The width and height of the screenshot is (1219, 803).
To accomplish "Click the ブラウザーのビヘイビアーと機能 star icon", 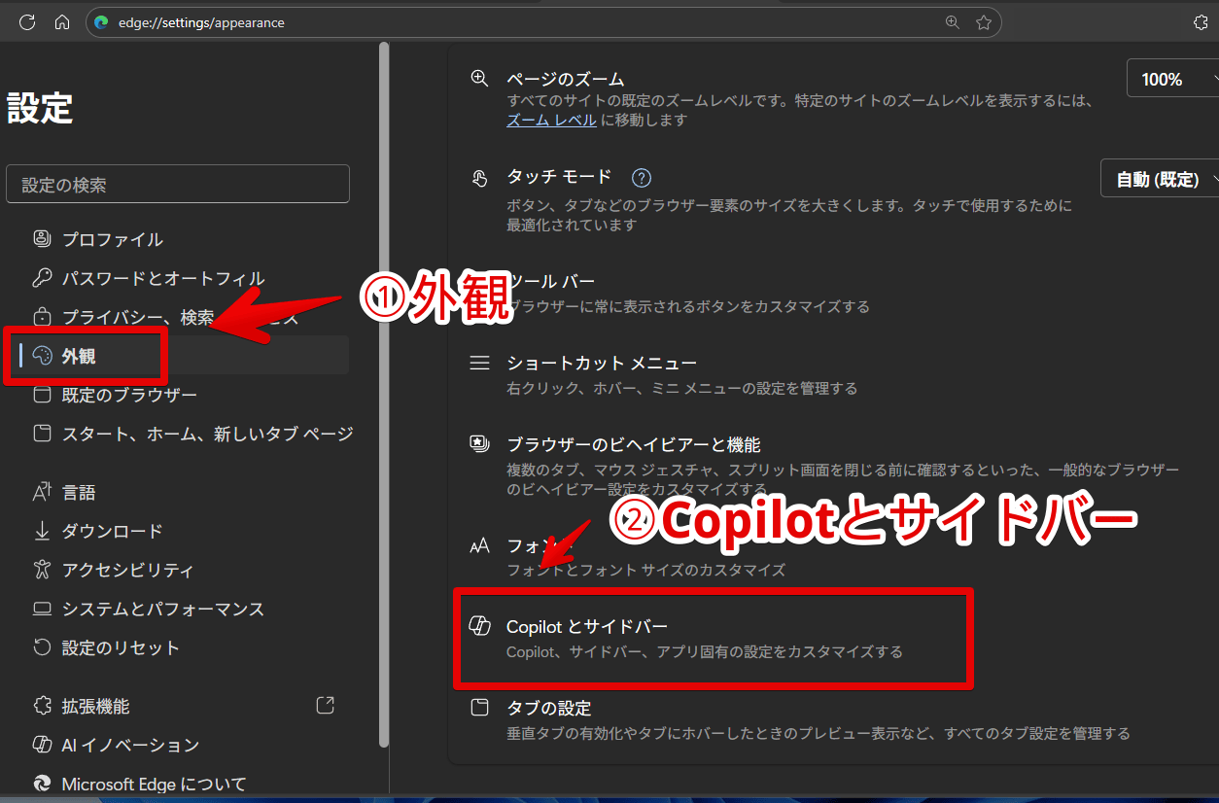I will click(x=479, y=444).
